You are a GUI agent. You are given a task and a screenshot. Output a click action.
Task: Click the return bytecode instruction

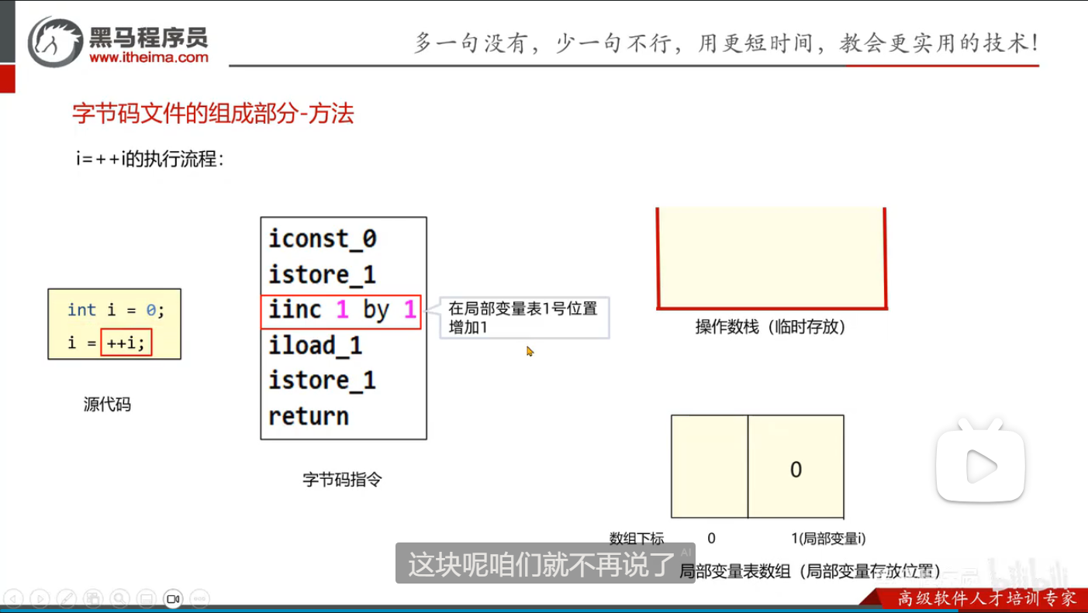click(309, 416)
